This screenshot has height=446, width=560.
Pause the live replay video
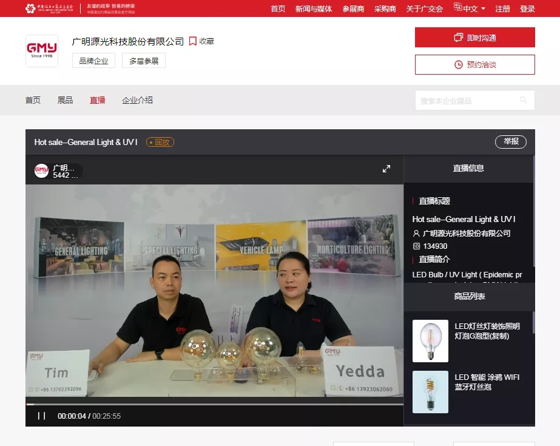coord(42,416)
